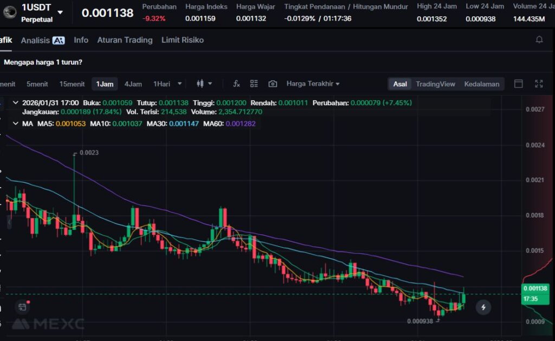Toggle the split panel layout icon

click(519, 83)
